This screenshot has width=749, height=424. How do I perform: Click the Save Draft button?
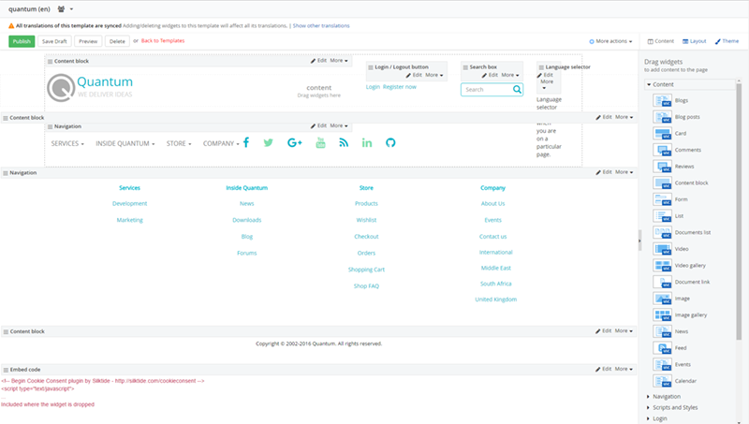pos(54,41)
